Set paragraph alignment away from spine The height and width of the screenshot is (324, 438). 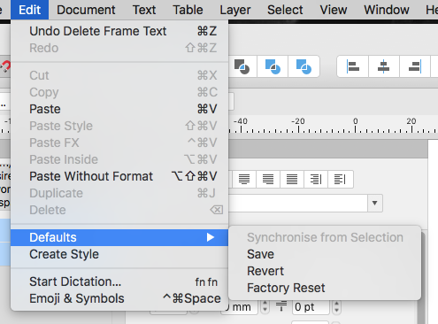click(340, 179)
